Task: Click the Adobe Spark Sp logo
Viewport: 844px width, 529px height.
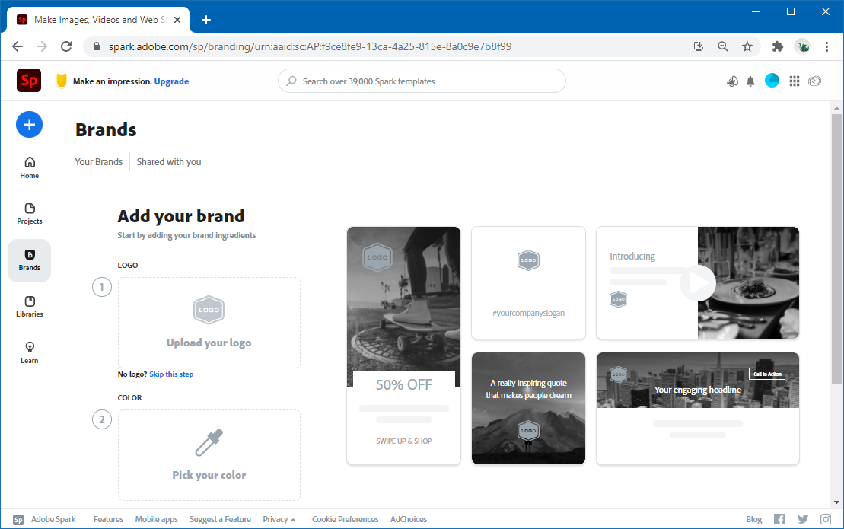Action: point(29,81)
